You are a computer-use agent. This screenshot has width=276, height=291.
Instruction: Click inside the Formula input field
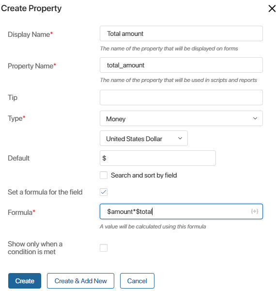(x=181, y=211)
